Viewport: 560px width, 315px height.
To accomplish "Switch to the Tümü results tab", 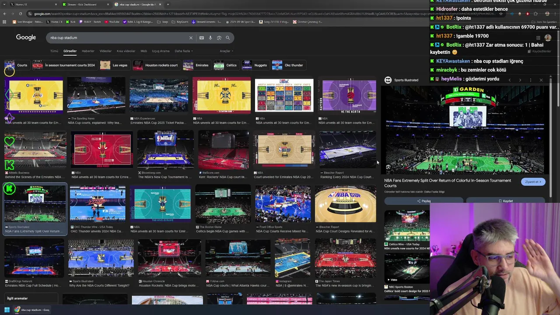I will click(54, 51).
